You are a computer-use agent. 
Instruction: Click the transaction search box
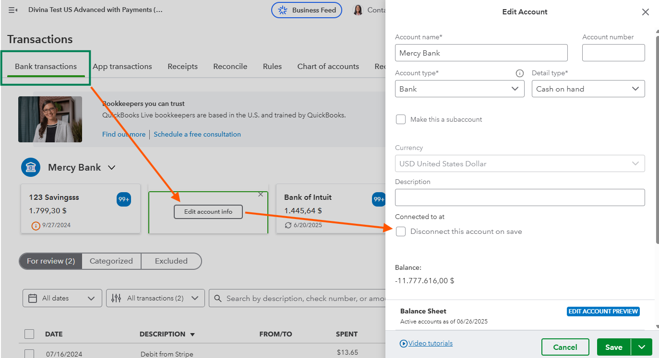pos(298,298)
